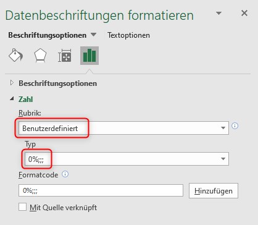This screenshot has height=225, width=258.
Task: Click the Zahl section heading
Action: pyautogui.click(x=26, y=100)
